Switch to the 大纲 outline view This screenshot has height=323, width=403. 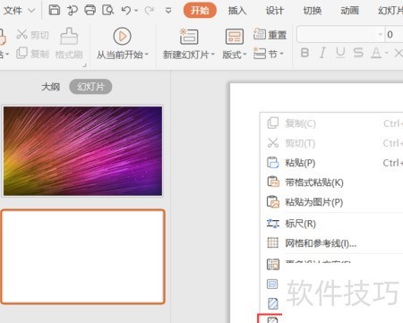pos(50,87)
